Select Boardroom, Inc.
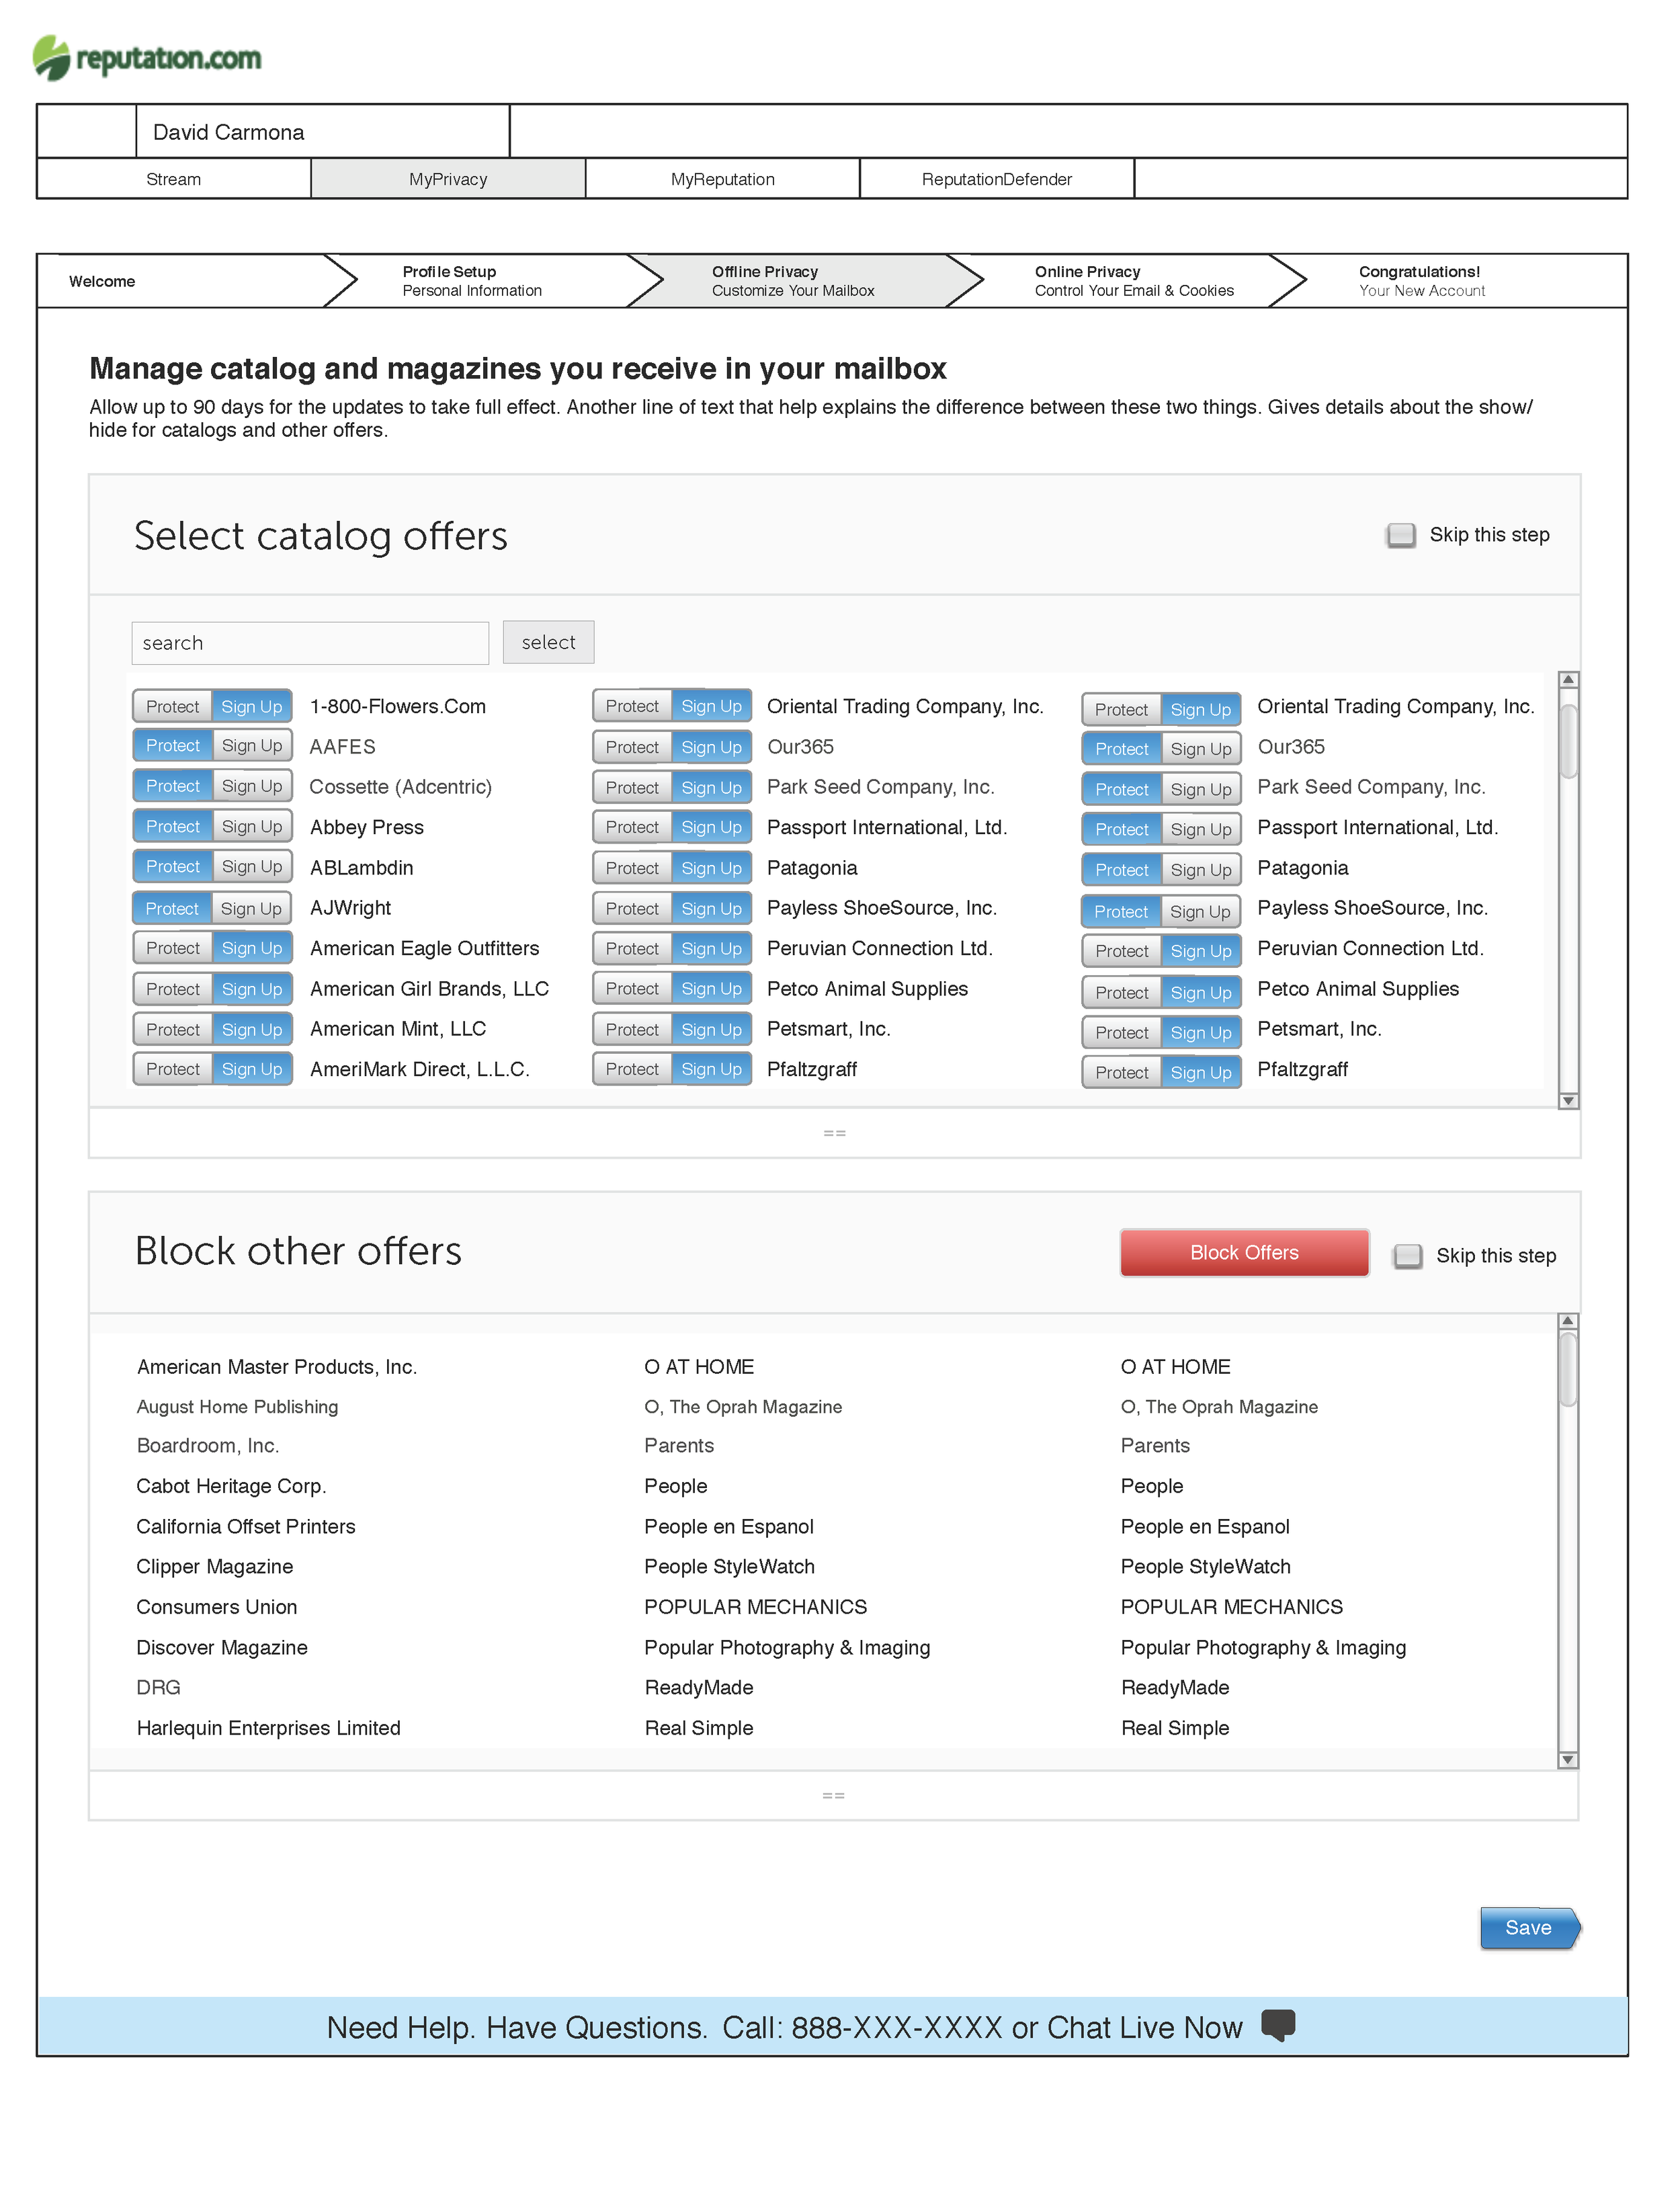Image resolution: width=1680 pixels, height=2185 pixels. click(208, 1445)
